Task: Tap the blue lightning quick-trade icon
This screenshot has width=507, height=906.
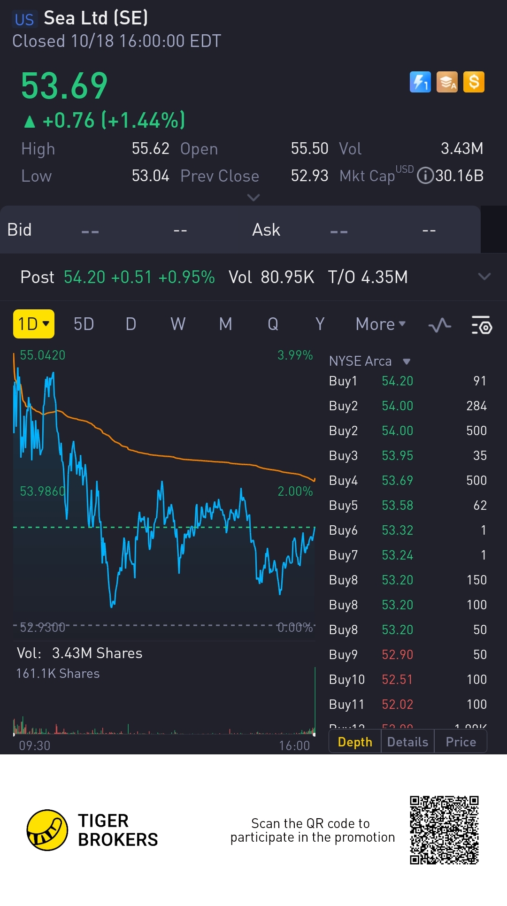Action: [x=420, y=82]
